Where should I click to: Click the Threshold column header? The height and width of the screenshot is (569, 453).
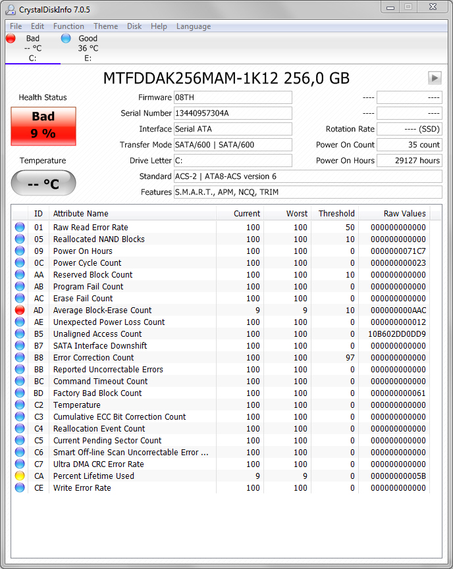(x=334, y=213)
